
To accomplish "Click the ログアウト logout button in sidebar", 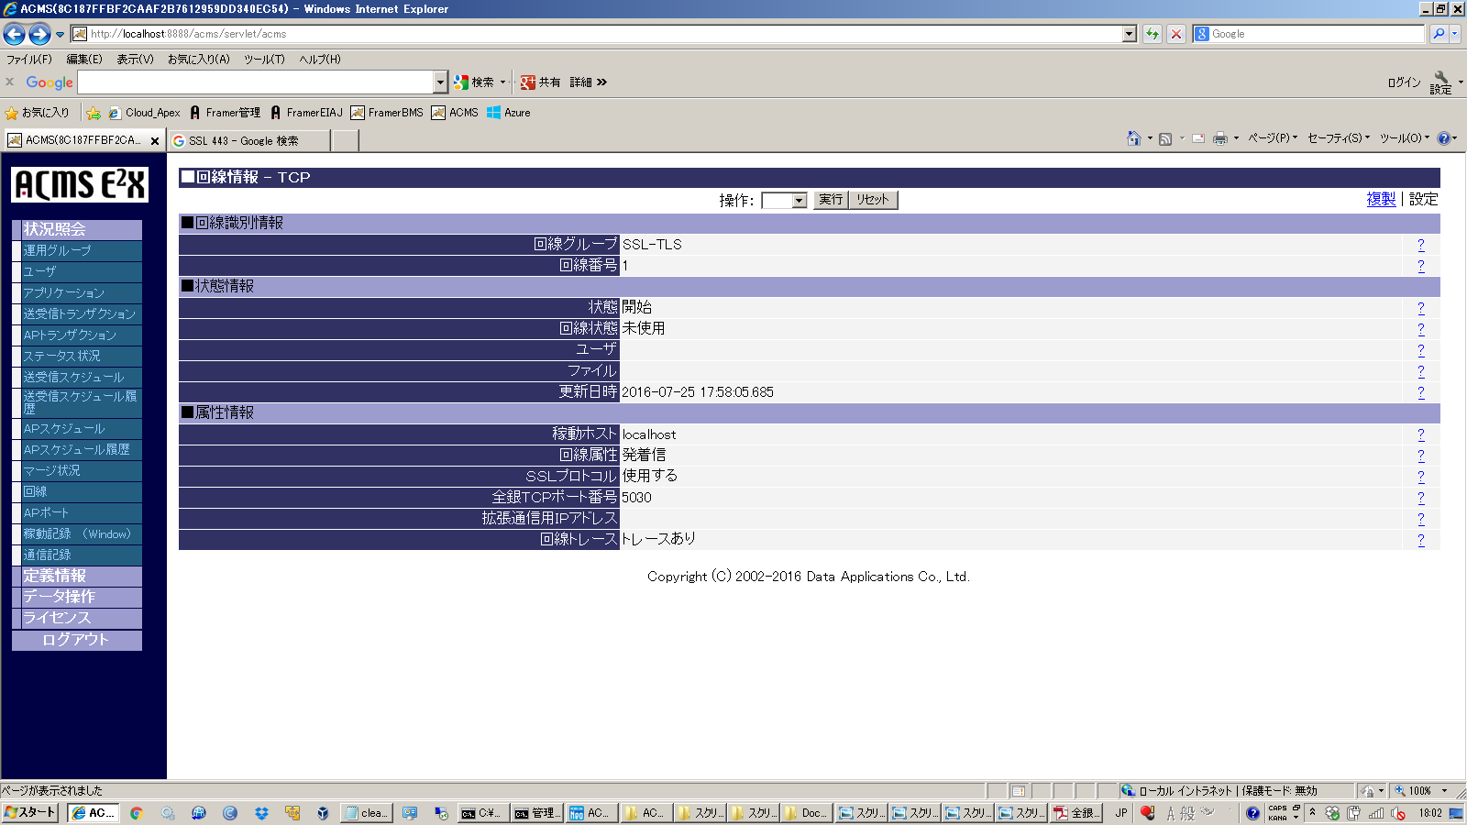I will [77, 640].
